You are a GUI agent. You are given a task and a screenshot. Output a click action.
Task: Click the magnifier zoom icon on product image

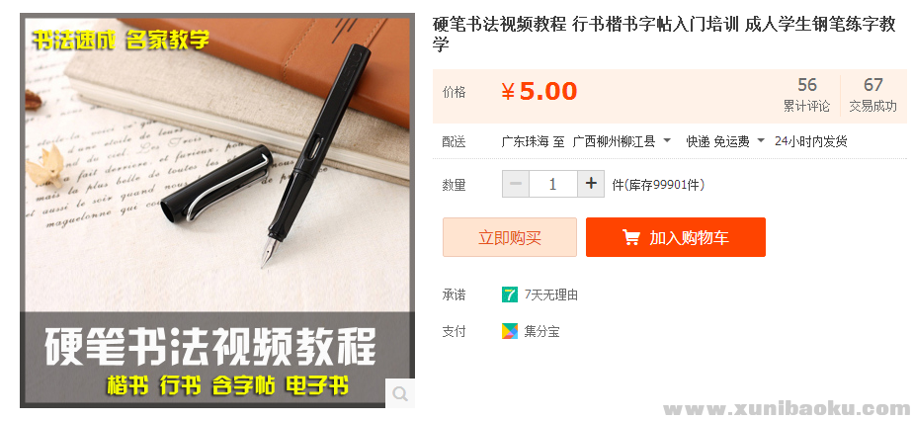(x=400, y=393)
